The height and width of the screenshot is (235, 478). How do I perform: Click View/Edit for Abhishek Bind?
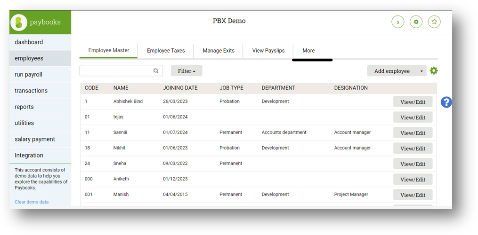pyautogui.click(x=413, y=102)
